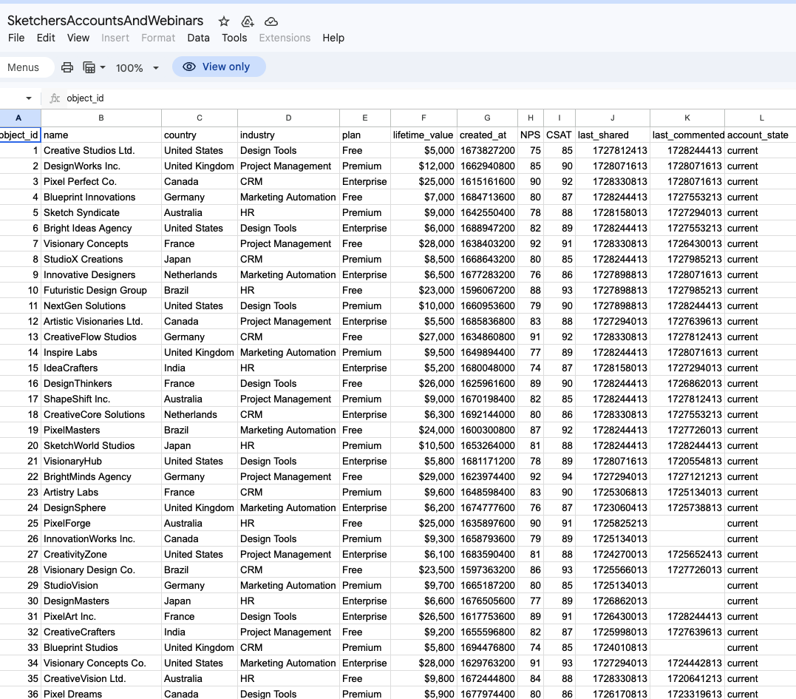The width and height of the screenshot is (796, 699).
Task: Click the Extensions menu
Action: click(285, 38)
